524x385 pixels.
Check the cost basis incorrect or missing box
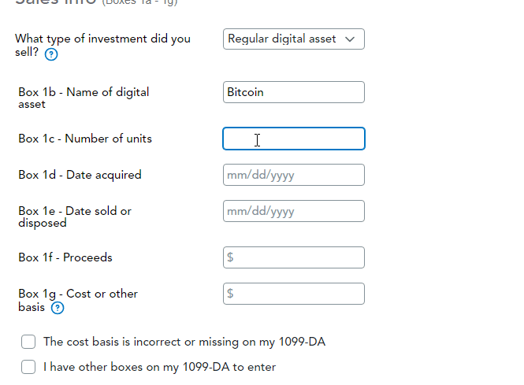tap(29, 342)
